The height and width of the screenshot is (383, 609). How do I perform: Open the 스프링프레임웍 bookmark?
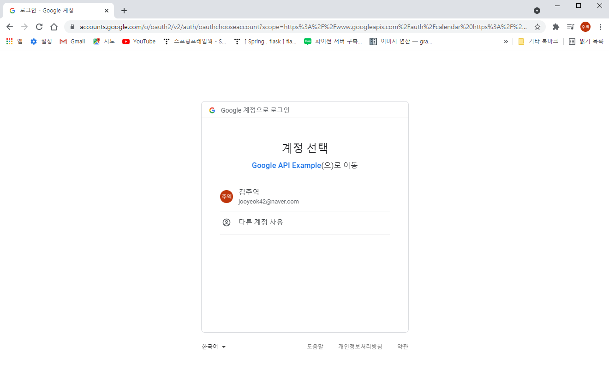click(195, 41)
